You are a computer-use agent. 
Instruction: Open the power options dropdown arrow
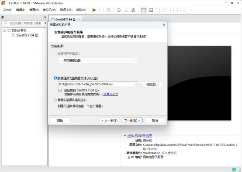click(100, 10)
